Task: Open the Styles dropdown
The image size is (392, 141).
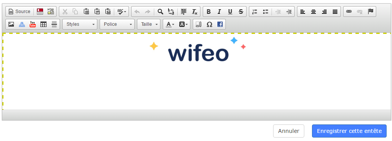Action: click(80, 24)
